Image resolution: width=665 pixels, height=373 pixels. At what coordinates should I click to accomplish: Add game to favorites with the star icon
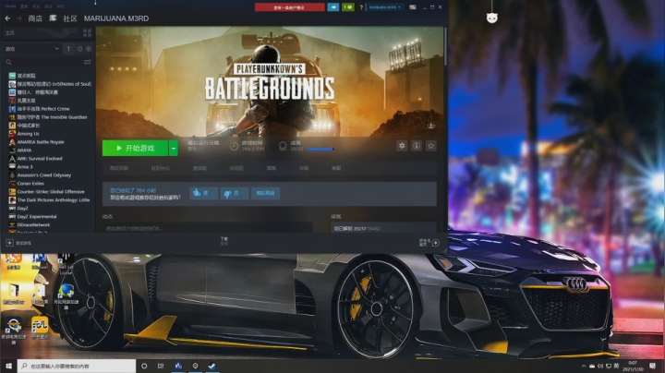pyautogui.click(x=431, y=146)
